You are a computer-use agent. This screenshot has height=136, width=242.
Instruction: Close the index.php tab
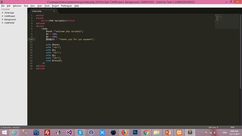54,11
